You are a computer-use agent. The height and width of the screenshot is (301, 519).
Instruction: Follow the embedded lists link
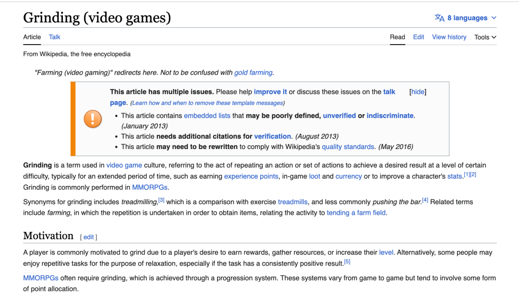207,116
